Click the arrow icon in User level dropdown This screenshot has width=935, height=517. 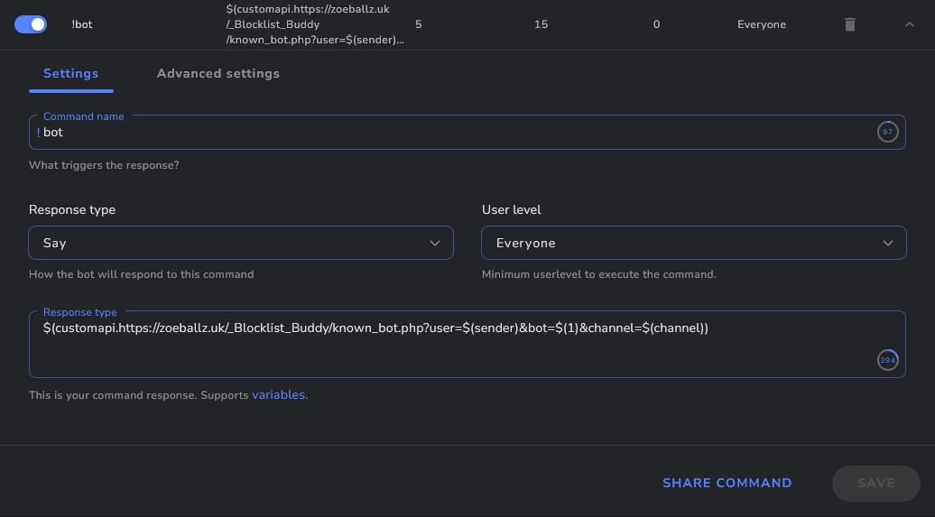888,243
